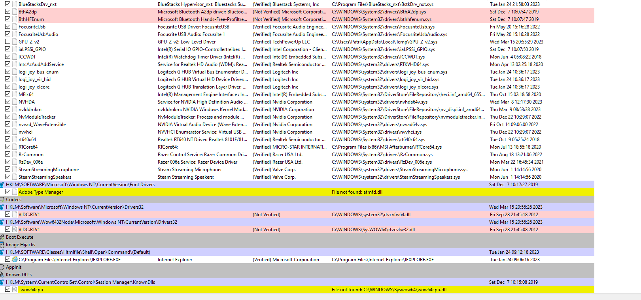Select the Codecs category row

pos(297,200)
